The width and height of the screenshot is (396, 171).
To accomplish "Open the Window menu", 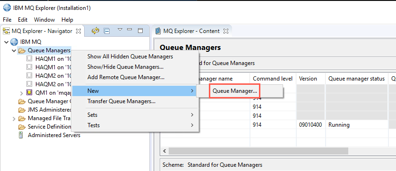I will 44,20.
